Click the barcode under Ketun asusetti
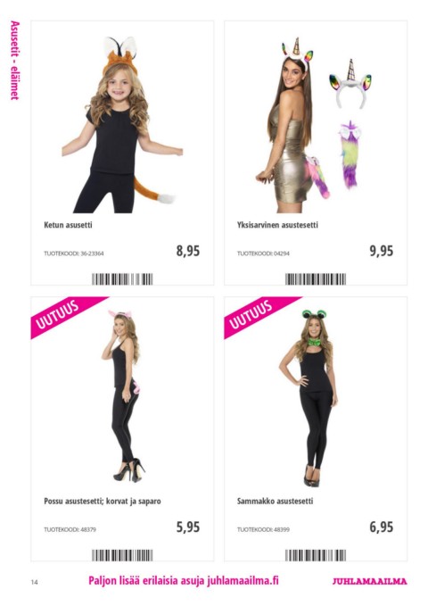This screenshot has height=606, width=428. pyautogui.click(x=122, y=279)
